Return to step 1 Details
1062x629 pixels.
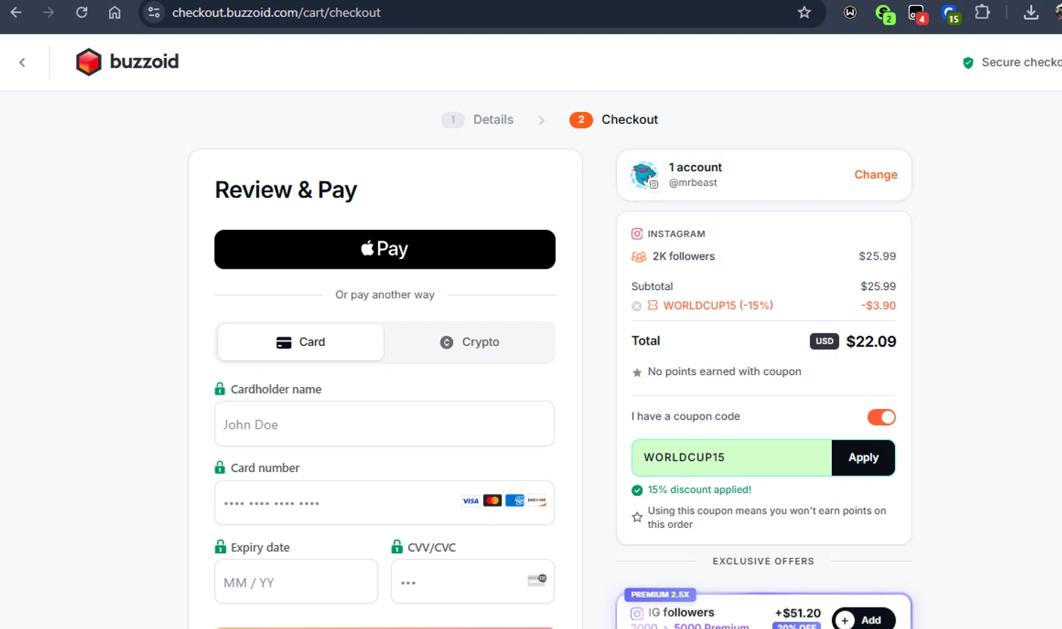click(478, 120)
